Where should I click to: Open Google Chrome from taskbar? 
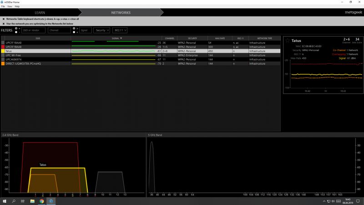41,201
